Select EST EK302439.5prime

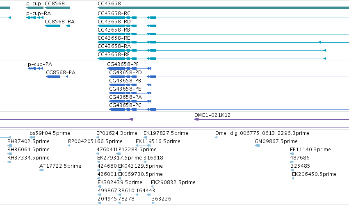click(x=99, y=187)
